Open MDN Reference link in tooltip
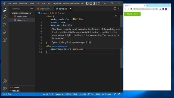 tap(60, 47)
